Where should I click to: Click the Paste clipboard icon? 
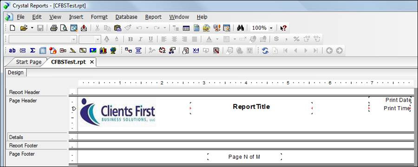click(x=118, y=28)
